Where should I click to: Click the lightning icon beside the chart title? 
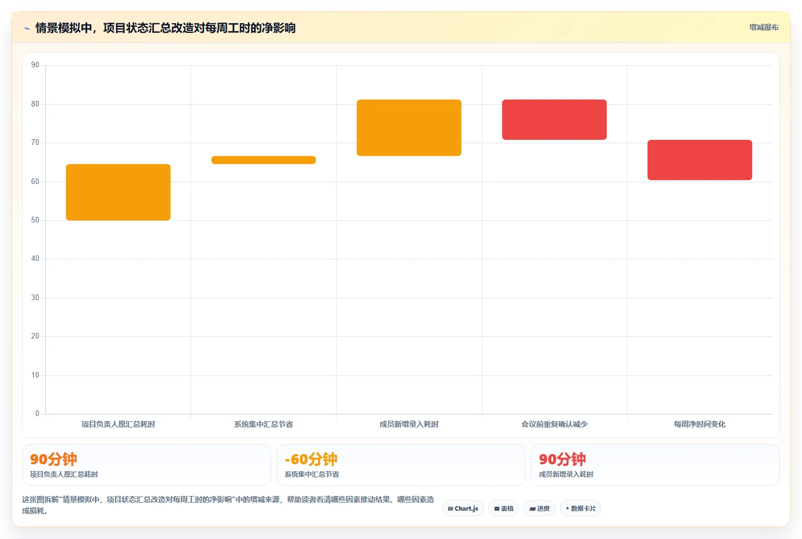pos(27,28)
